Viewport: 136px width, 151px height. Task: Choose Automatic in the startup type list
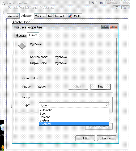tap(74, 110)
